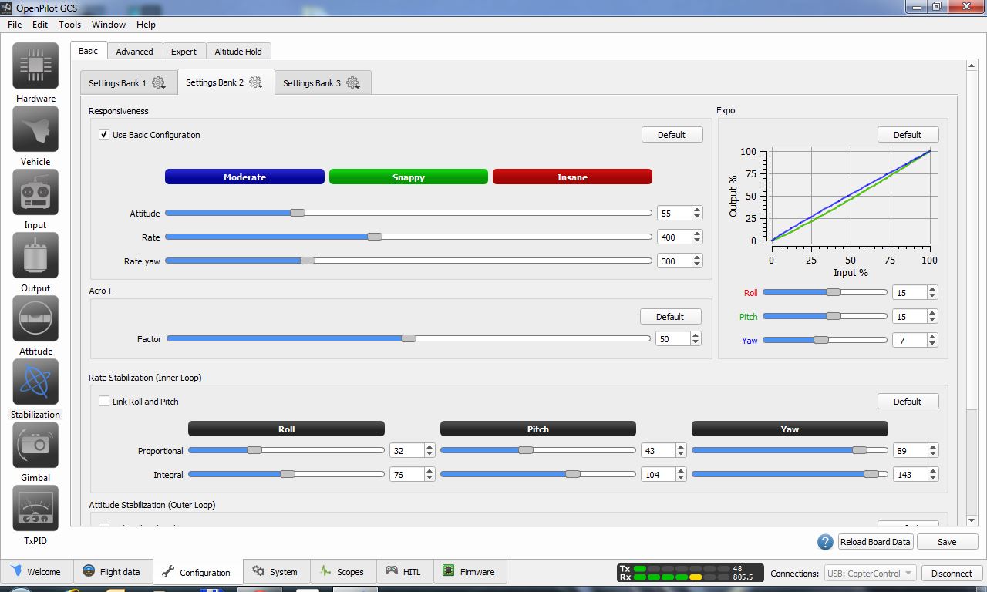The height and width of the screenshot is (592, 987).
Task: Switch to the Altitude Hold tab
Action: 238,52
